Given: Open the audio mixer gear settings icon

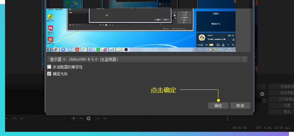Looking at the screenshot, I should tap(262, 94).
